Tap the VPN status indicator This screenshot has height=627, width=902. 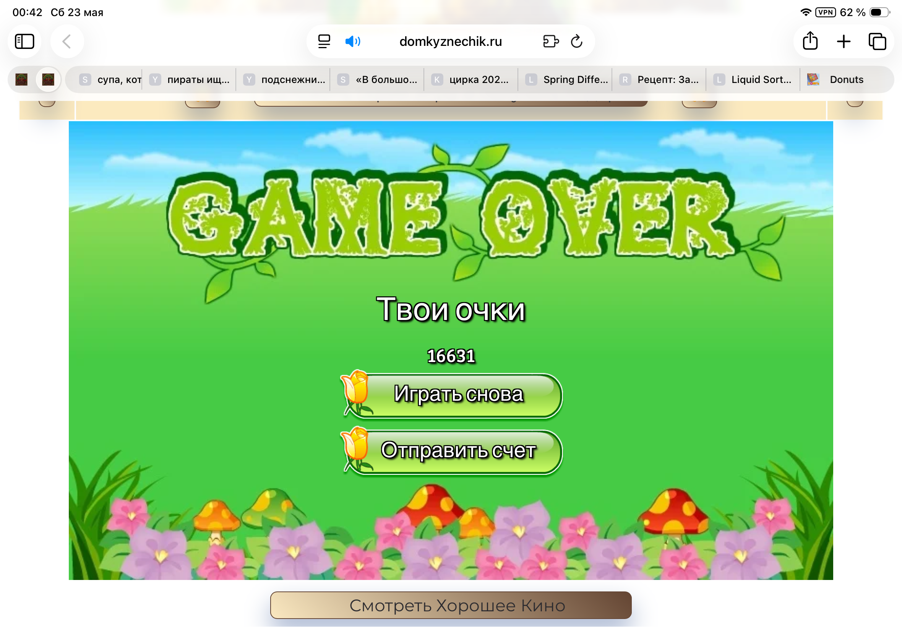pyautogui.click(x=826, y=12)
